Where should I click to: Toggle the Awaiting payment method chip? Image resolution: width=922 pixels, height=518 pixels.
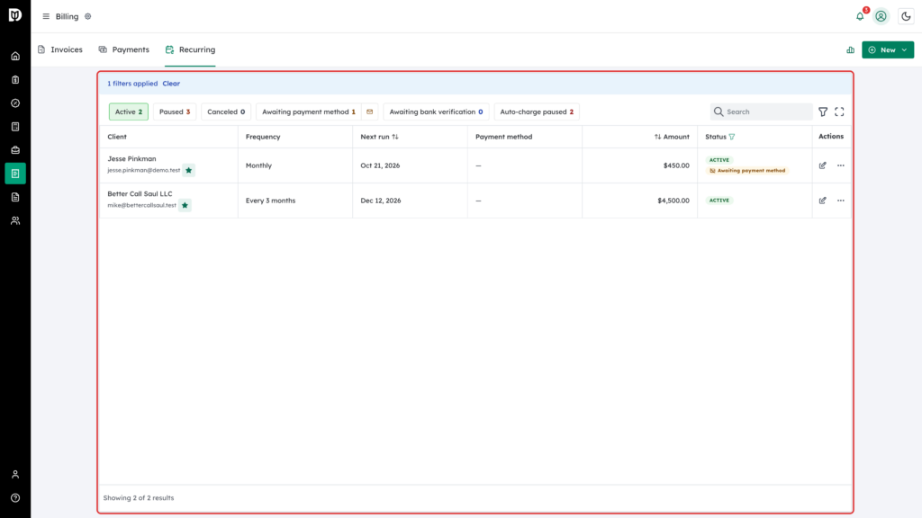[x=309, y=112]
